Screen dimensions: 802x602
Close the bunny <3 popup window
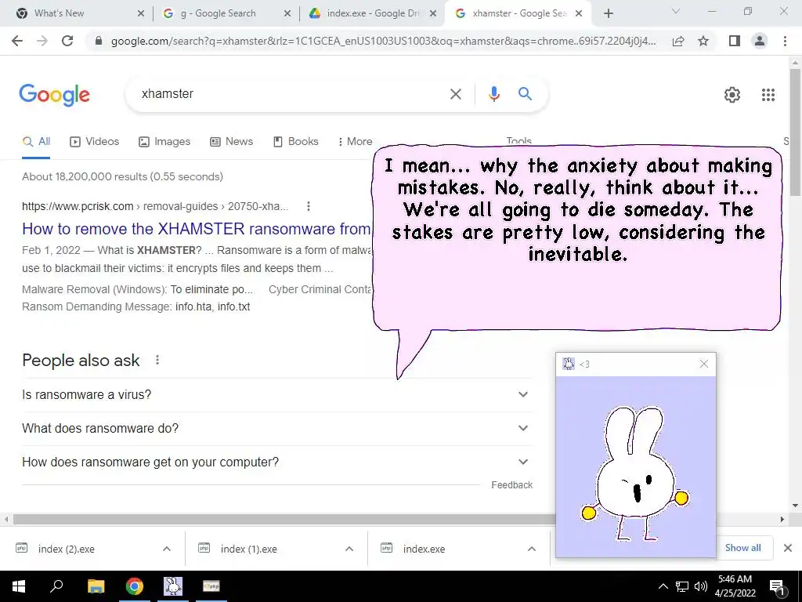click(704, 364)
